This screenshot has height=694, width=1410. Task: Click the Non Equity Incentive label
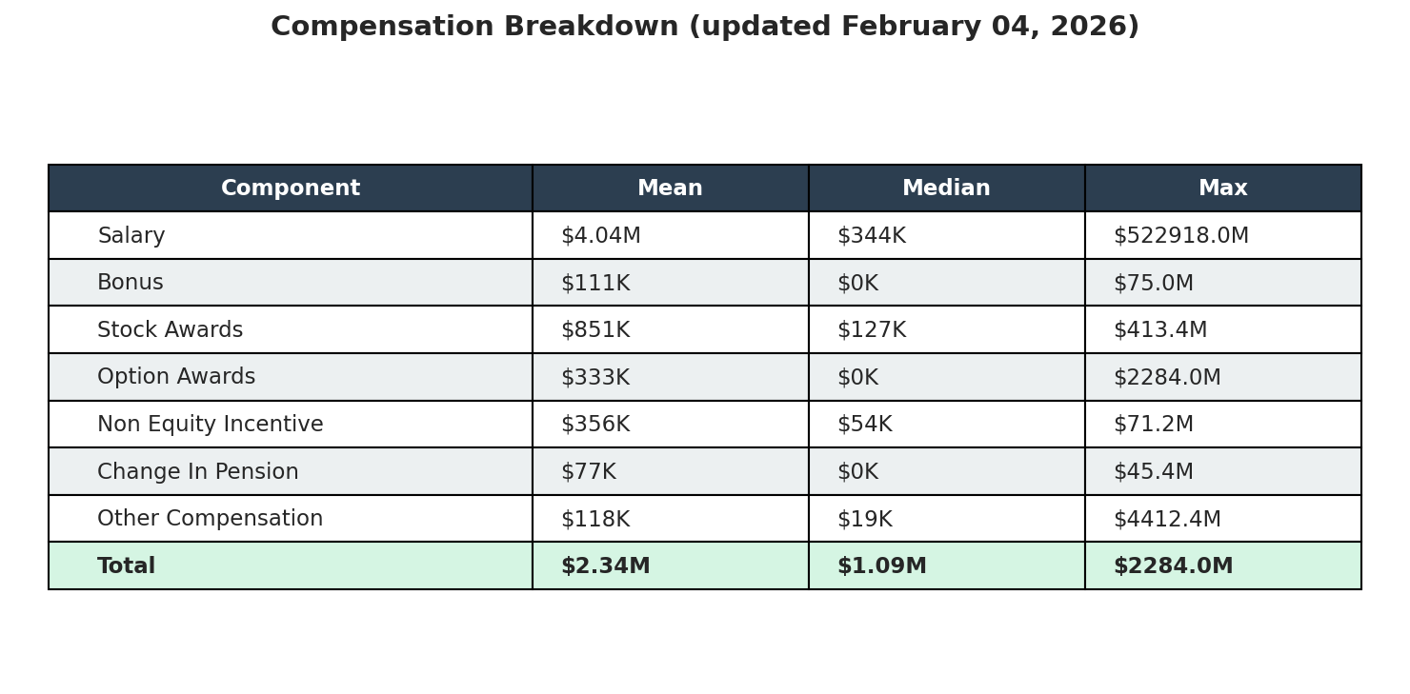(210, 425)
